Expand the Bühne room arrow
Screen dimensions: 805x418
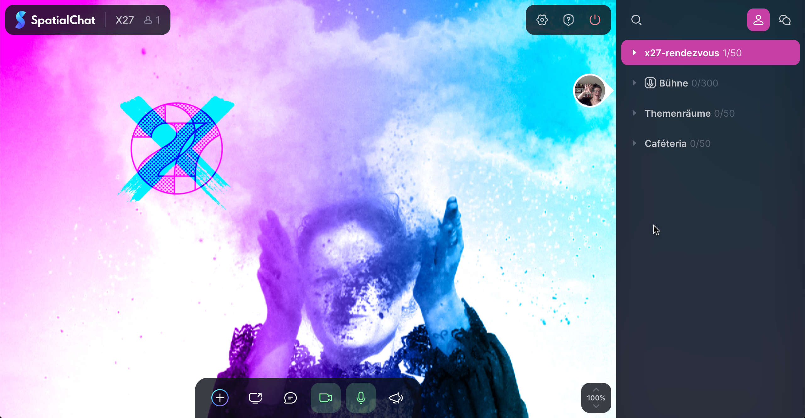634,83
